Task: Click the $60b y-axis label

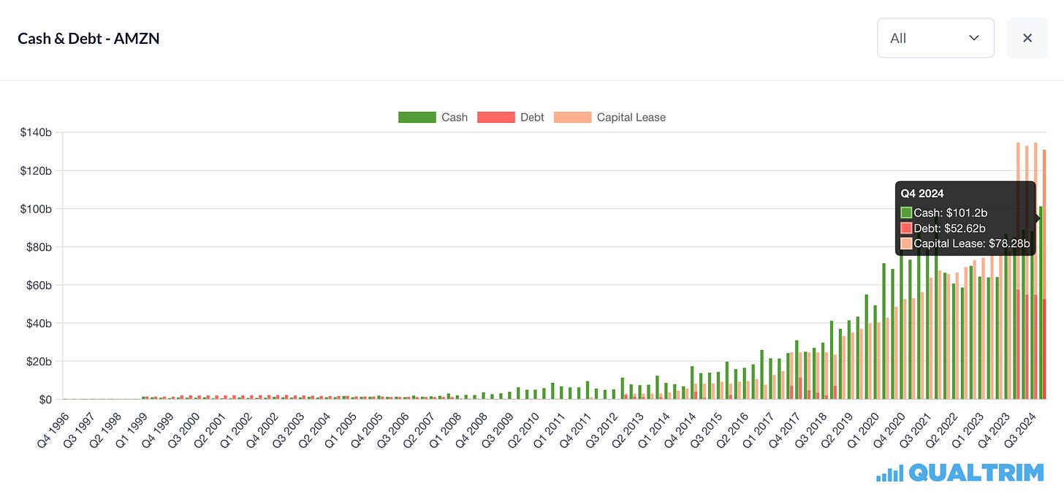Action: 38,285
